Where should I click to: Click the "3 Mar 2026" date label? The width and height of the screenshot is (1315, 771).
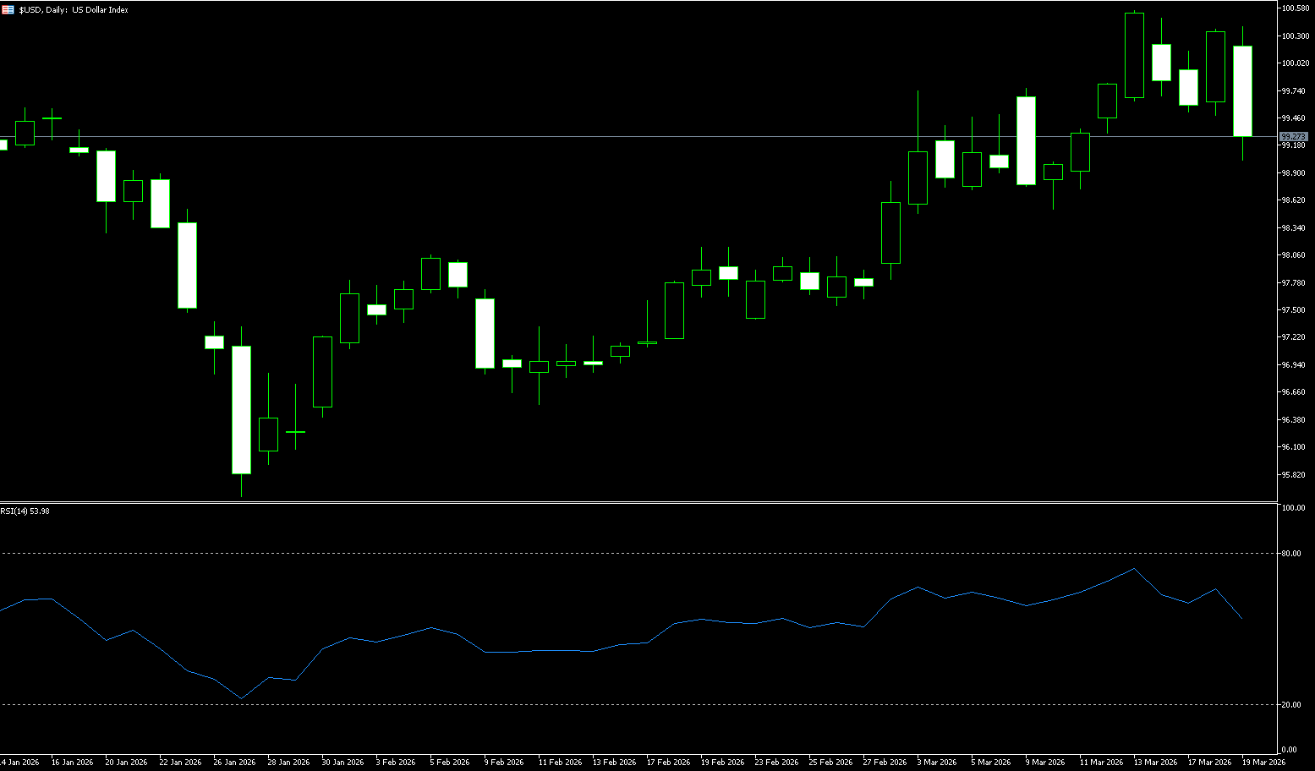[936, 763]
